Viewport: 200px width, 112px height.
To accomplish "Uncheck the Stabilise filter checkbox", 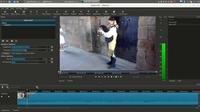I will tap(2, 25).
